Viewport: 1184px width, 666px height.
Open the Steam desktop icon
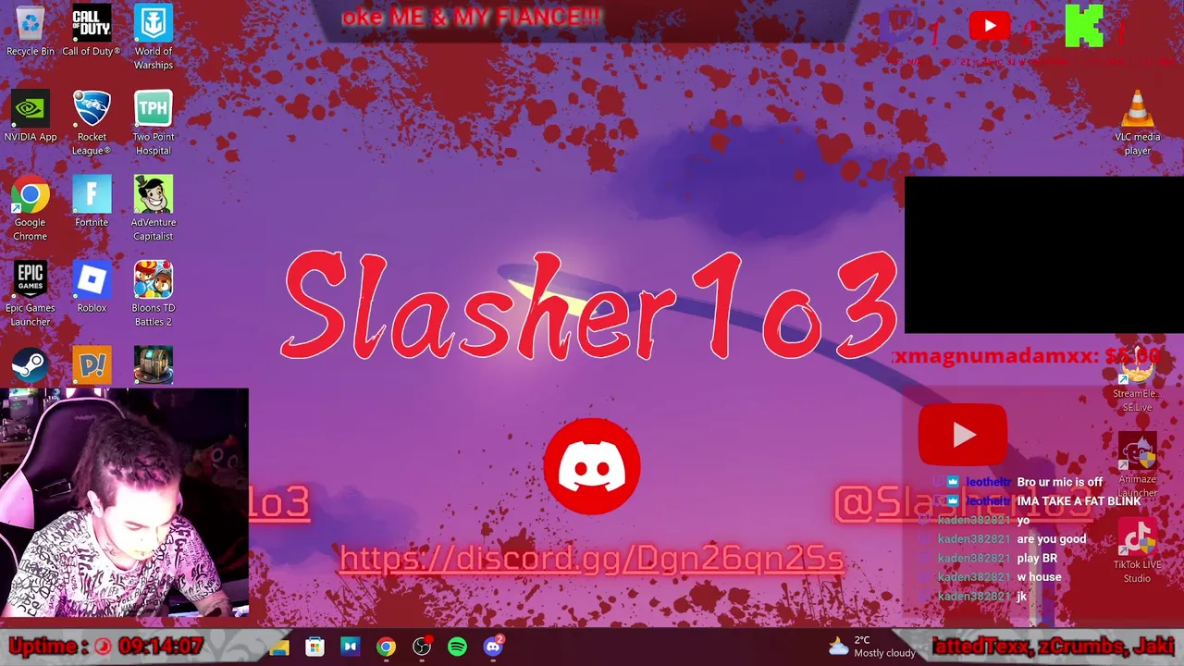tap(30, 365)
